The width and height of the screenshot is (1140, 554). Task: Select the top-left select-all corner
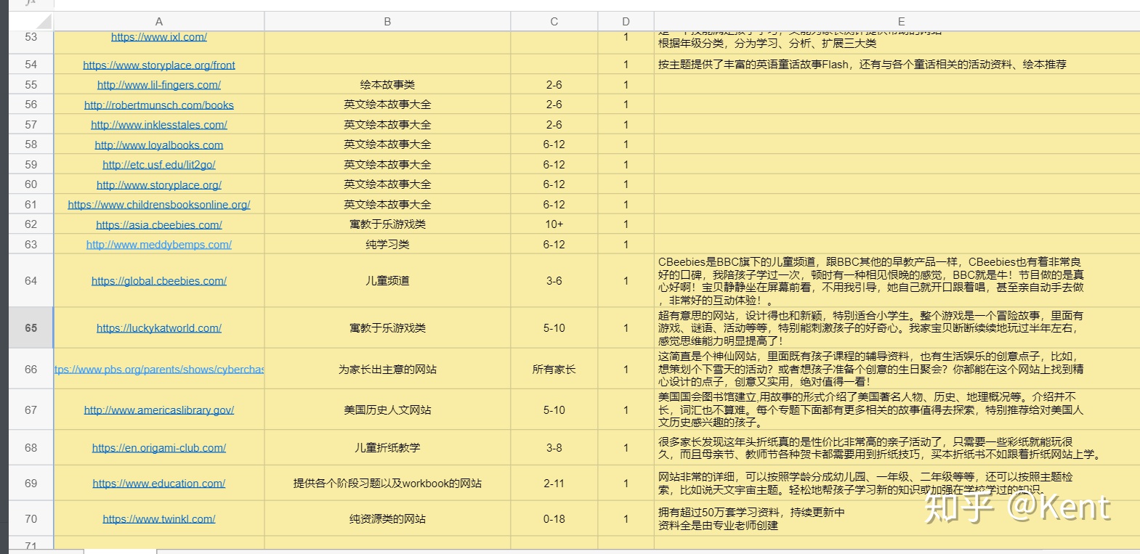(31, 22)
